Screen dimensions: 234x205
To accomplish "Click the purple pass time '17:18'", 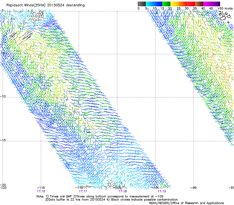I will pos(122,191).
